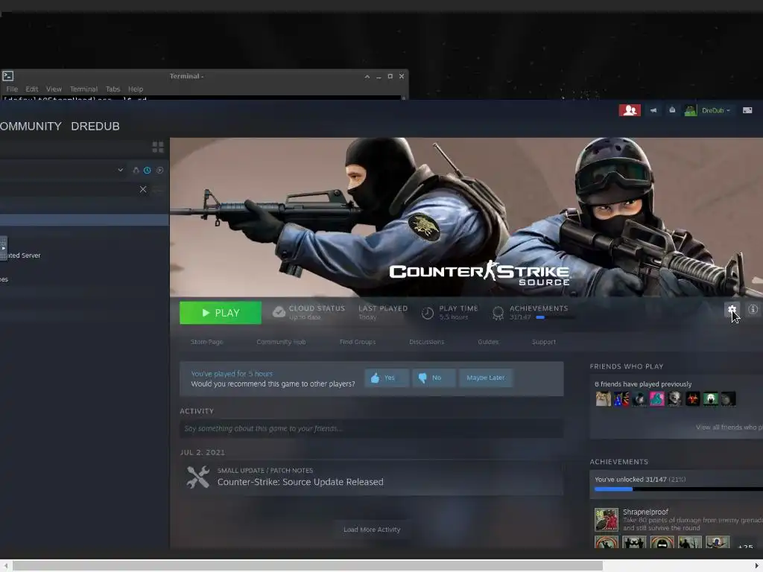
Task: Click the cloud status checkmark icon
Action: pyautogui.click(x=279, y=312)
